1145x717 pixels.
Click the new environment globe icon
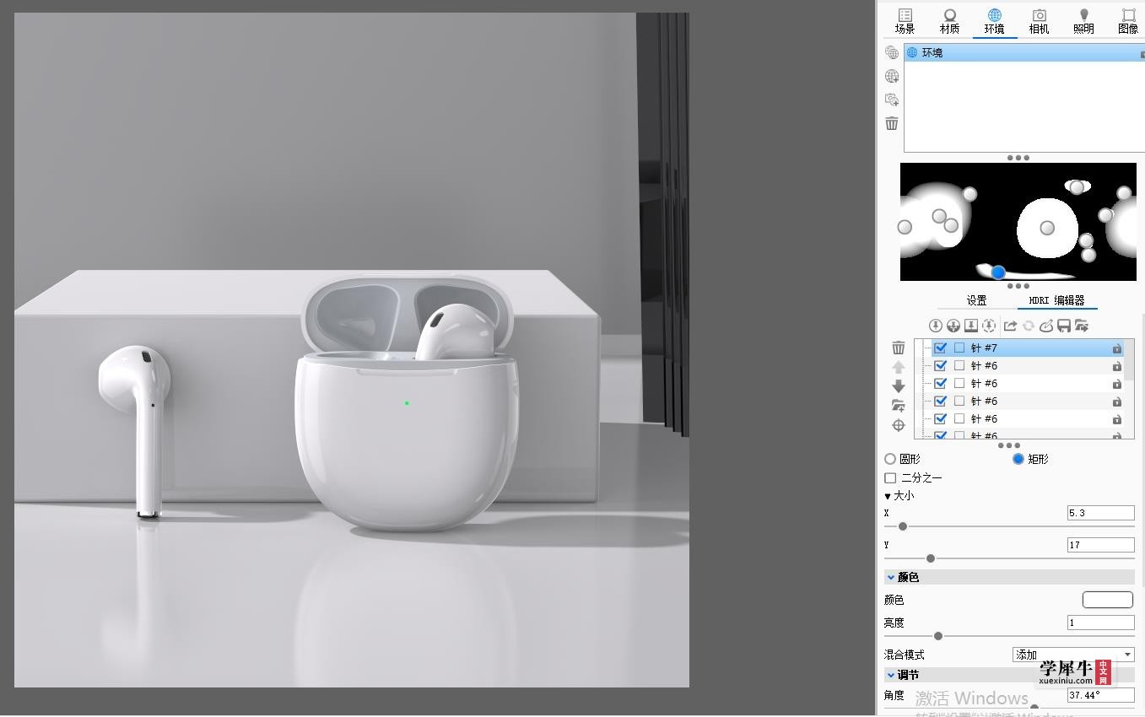coord(892,52)
